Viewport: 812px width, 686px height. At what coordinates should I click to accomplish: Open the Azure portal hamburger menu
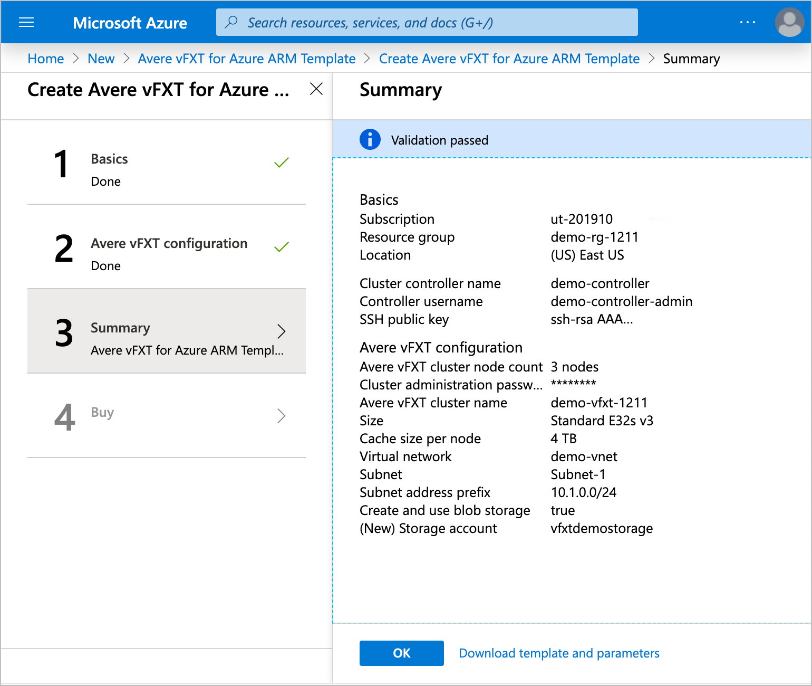pos(26,22)
